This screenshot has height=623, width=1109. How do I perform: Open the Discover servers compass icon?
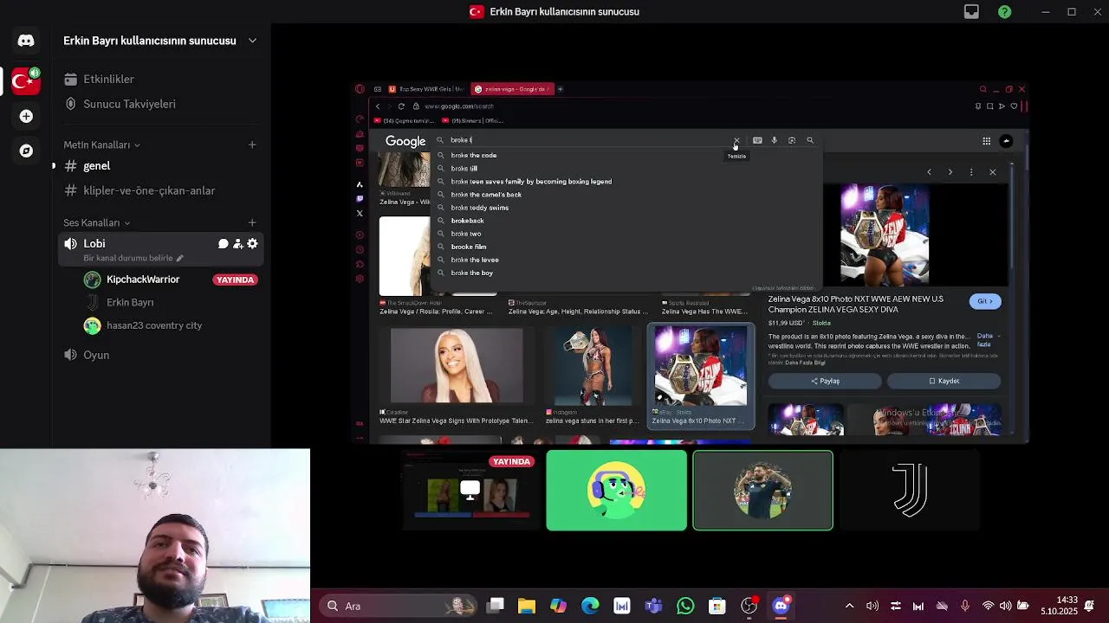pos(26,151)
